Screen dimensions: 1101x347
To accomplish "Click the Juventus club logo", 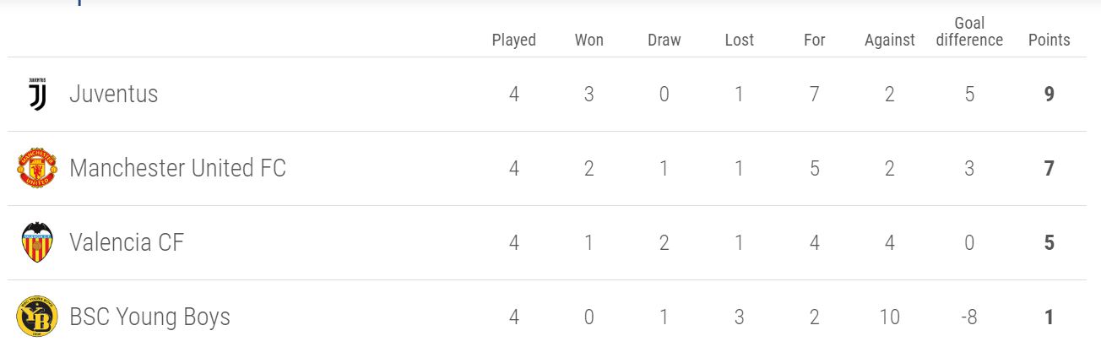I will click(x=37, y=95).
